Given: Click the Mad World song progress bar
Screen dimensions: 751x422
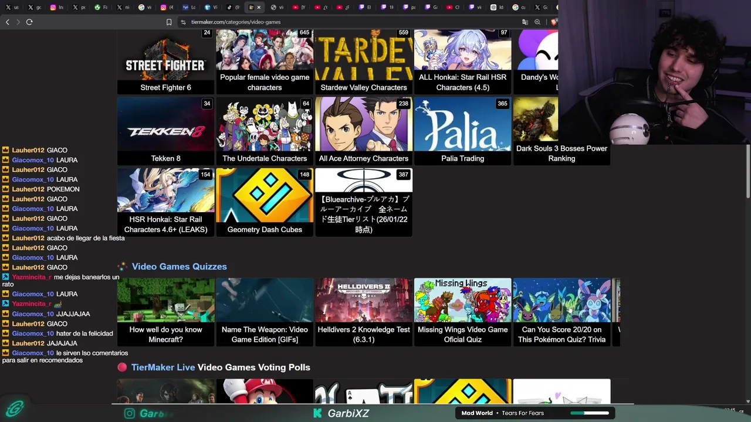Looking at the screenshot, I should 590,413.
